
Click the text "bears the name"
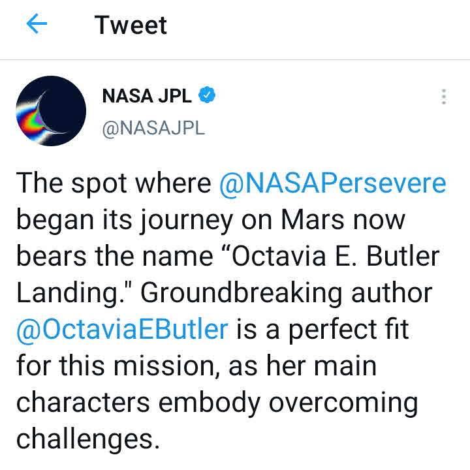[116, 257]
